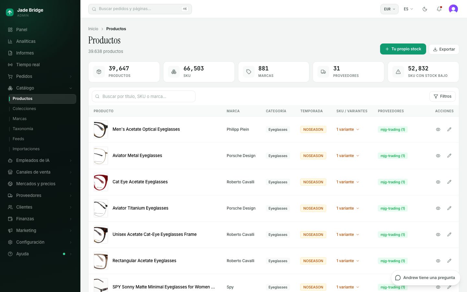The height and width of the screenshot is (292, 467).
Task: Open the user avatar menu
Action: (x=453, y=9)
